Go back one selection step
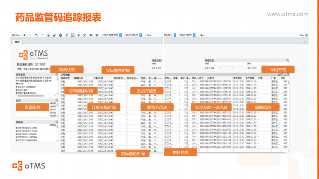319x179 pixels. (24, 35)
